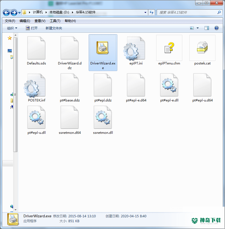Image resolution: width=225 pixels, height=229 pixels.
Task: Change the view with the views button
Action: tap(192, 28)
